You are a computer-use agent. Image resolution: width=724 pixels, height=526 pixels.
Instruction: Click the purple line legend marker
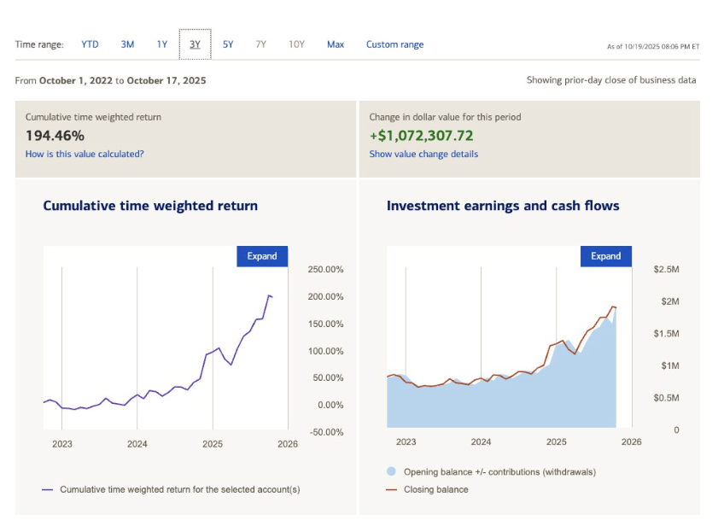pos(48,489)
